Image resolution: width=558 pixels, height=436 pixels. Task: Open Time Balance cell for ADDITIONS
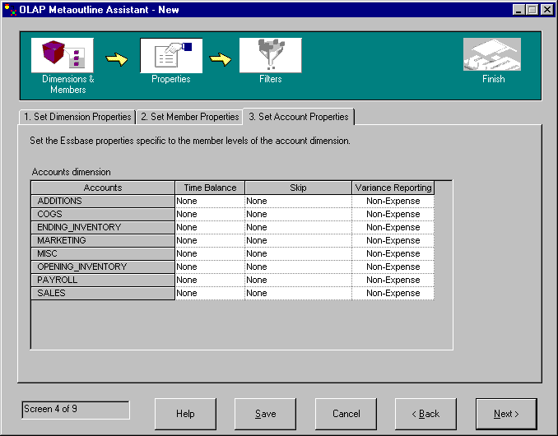pyautogui.click(x=210, y=201)
